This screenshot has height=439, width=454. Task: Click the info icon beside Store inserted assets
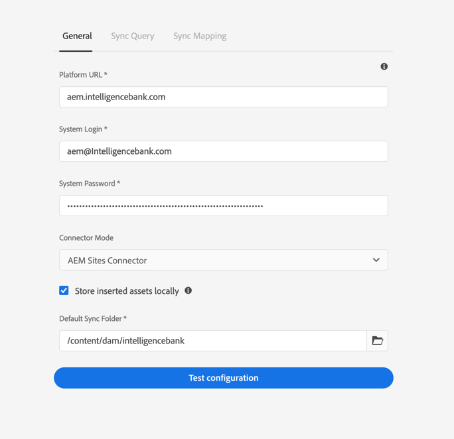point(189,290)
